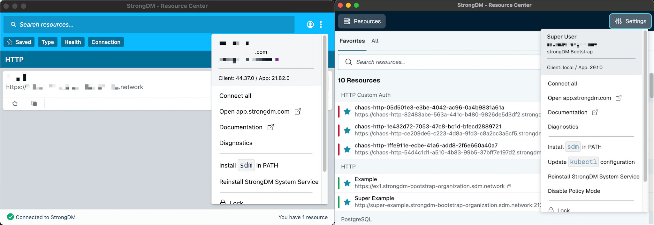Choose Install sdm in PATH in right window
The height and width of the screenshot is (225, 654).
coord(575,147)
